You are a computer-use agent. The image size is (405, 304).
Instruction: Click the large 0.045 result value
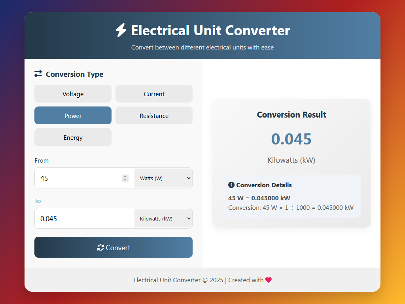pos(291,139)
